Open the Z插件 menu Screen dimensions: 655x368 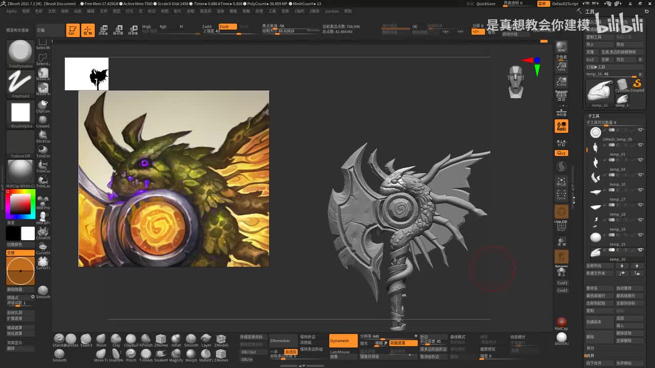pyautogui.click(x=299, y=11)
